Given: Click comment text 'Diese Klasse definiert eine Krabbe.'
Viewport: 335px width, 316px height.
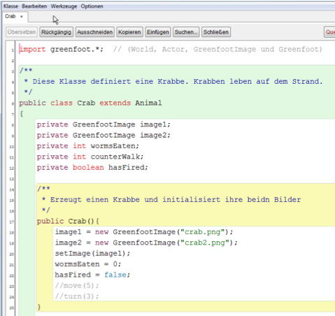Looking at the screenshot, I should (110, 82).
